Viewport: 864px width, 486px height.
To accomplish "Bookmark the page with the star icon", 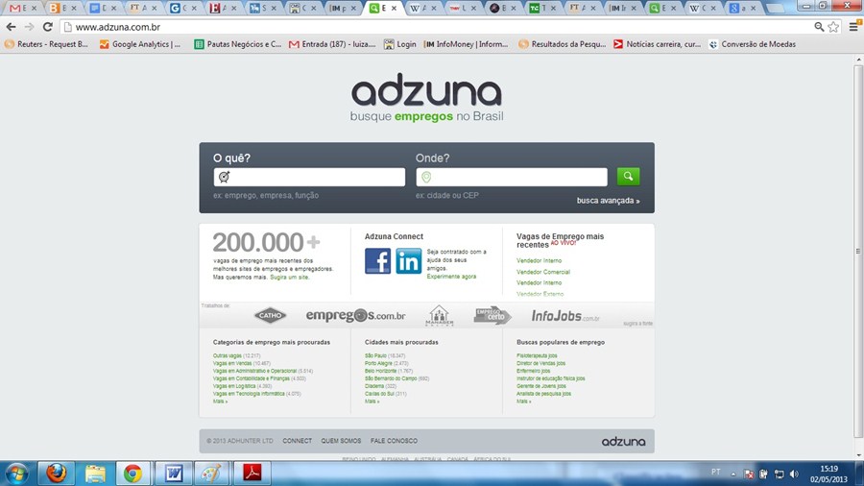I will [x=833, y=27].
